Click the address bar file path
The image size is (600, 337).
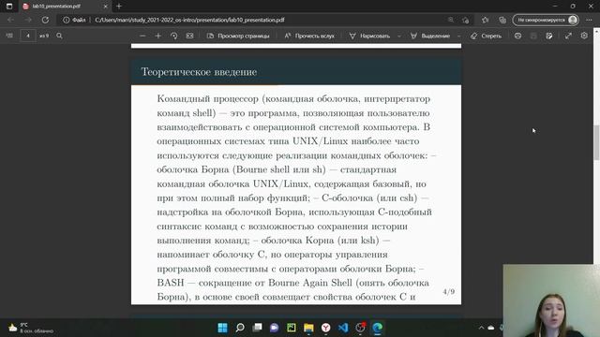click(x=189, y=20)
